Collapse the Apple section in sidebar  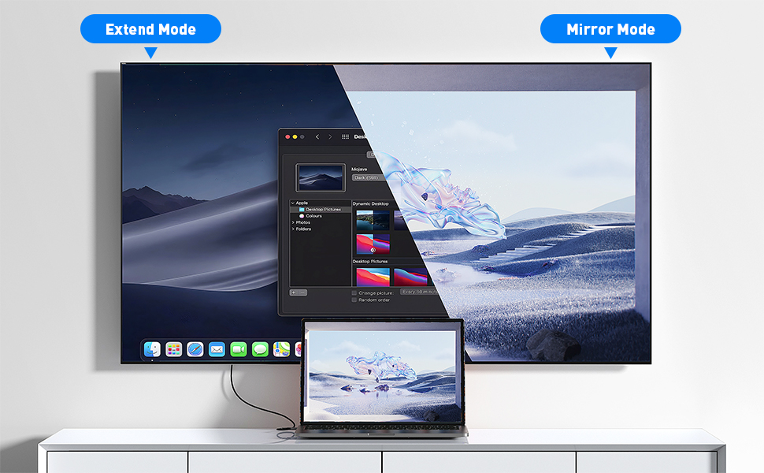293,203
